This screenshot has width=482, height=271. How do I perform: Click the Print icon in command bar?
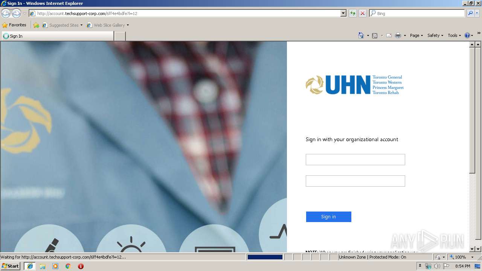click(x=398, y=35)
